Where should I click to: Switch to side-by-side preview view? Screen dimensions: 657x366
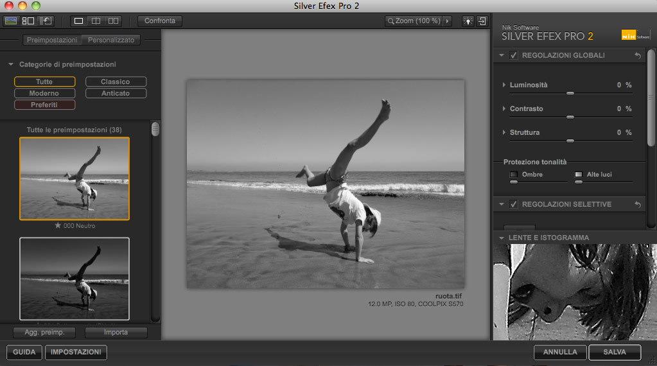pyautogui.click(x=113, y=21)
